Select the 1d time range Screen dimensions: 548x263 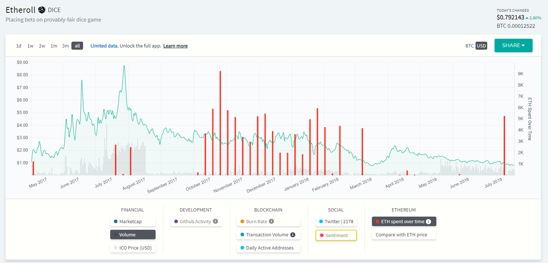tap(19, 46)
